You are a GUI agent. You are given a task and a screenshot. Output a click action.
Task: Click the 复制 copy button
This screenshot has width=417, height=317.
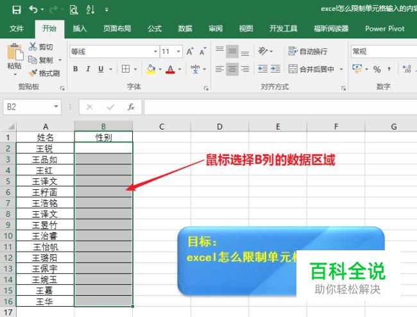click(x=40, y=60)
